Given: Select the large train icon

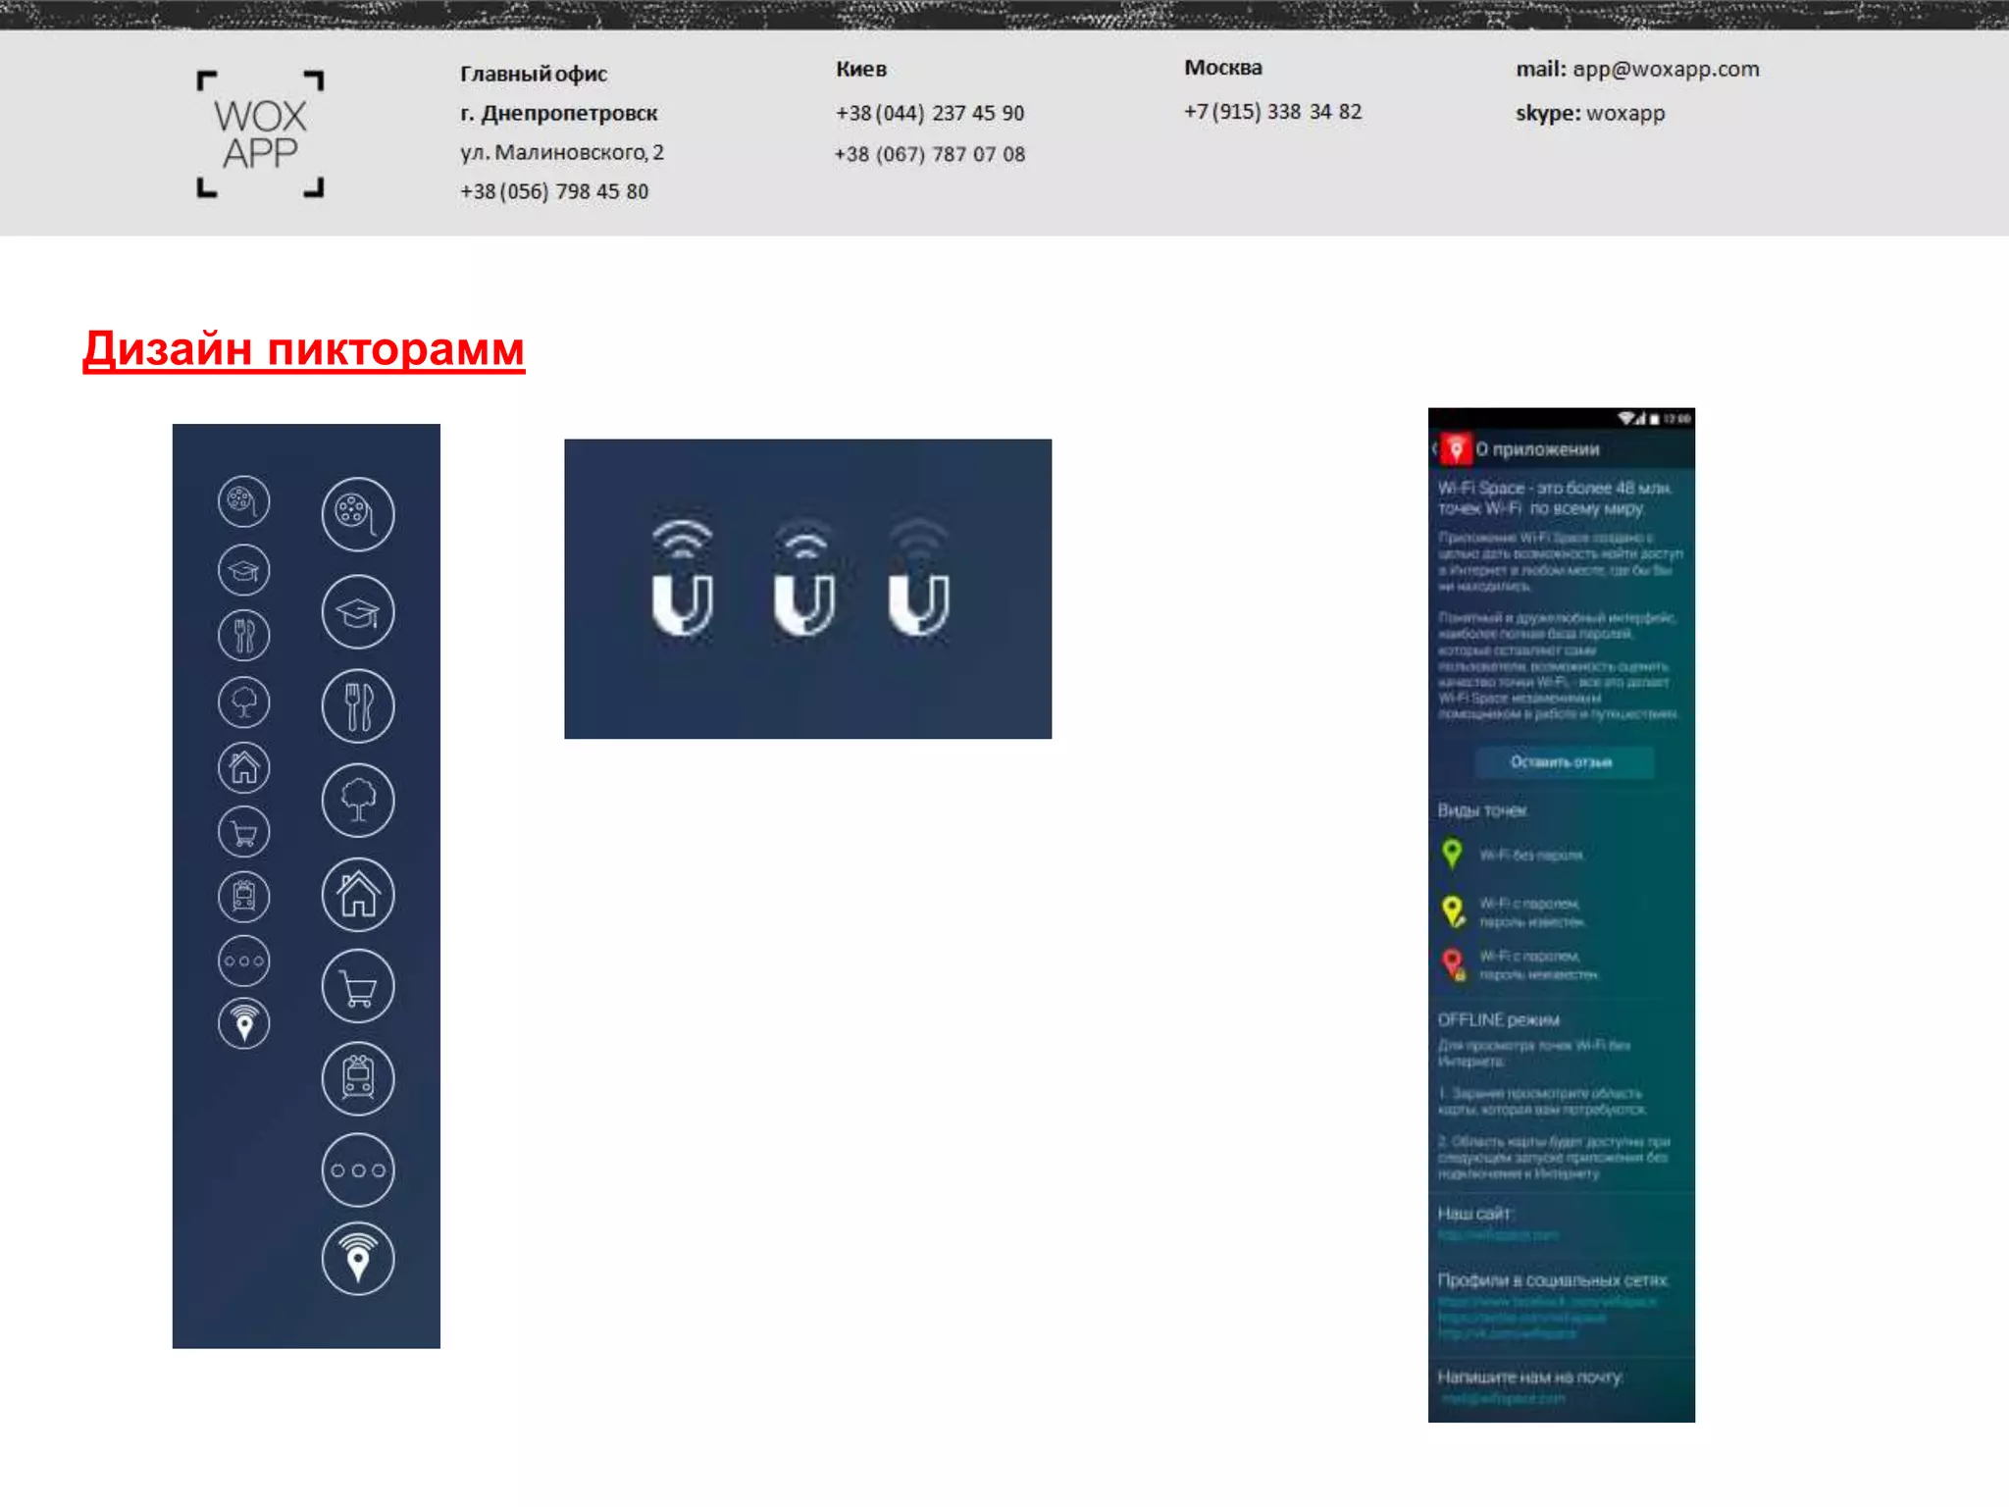Looking at the screenshot, I should 358,1078.
